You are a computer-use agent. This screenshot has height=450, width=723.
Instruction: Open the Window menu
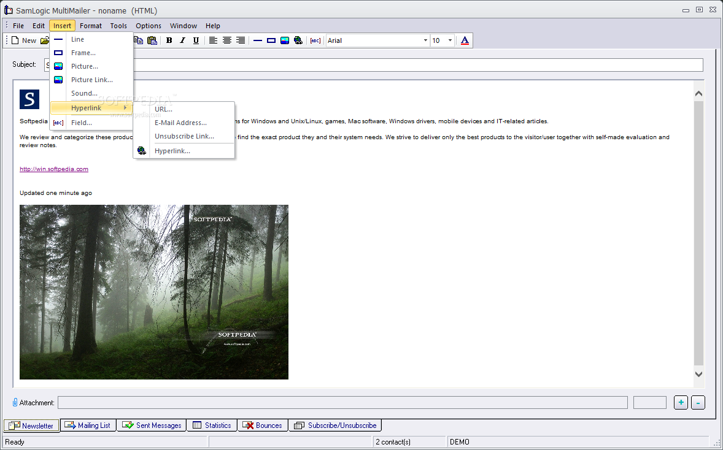tap(184, 26)
